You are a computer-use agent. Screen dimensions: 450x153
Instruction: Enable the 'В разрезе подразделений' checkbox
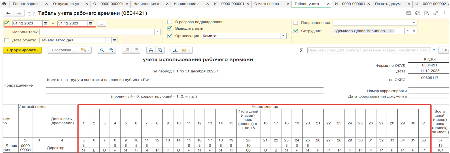pos(170,22)
